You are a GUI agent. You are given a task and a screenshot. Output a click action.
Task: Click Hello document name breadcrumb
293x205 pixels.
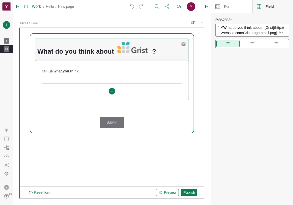(50, 7)
